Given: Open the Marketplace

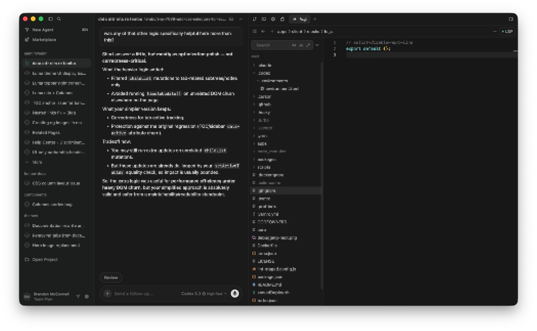Looking at the screenshot, I should pos(44,40).
